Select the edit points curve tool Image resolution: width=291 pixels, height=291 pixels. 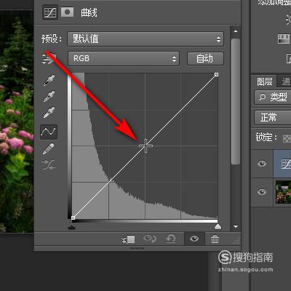[x=49, y=132]
